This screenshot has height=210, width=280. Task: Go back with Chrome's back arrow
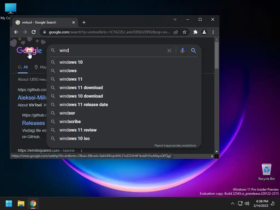[x=16, y=32]
